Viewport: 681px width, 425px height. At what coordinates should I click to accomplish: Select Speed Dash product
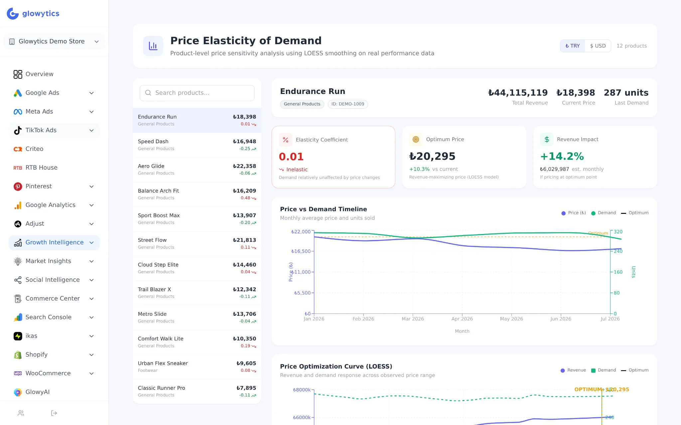coord(197,145)
